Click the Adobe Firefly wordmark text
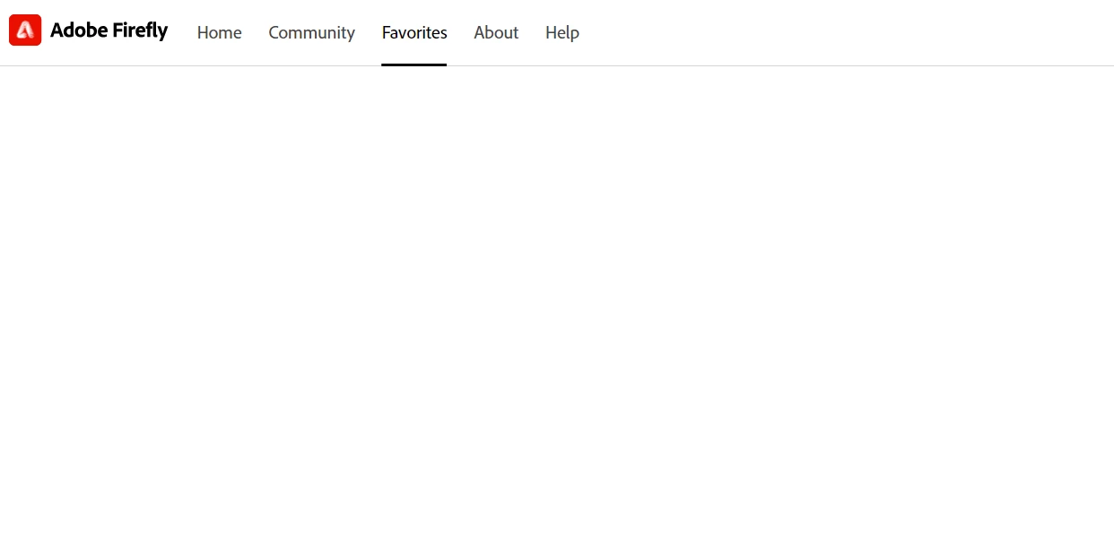 point(109,30)
